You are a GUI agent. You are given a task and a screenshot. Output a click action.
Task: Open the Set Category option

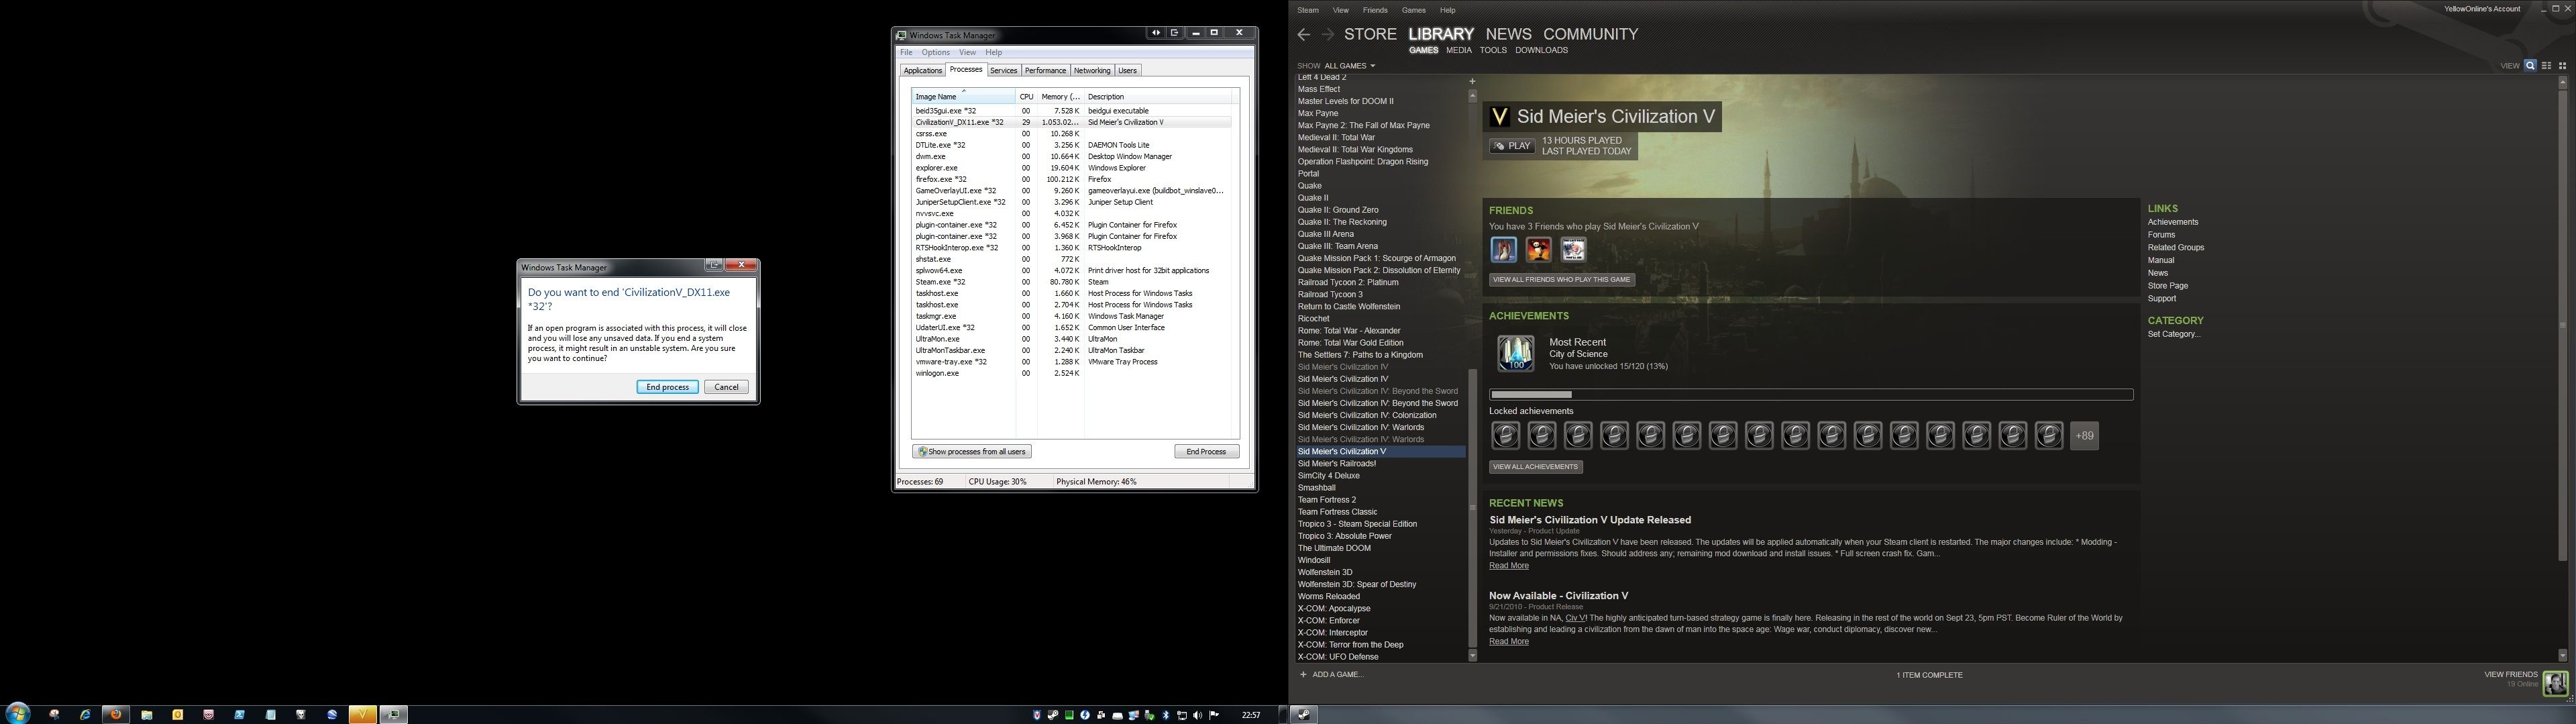tap(2174, 334)
